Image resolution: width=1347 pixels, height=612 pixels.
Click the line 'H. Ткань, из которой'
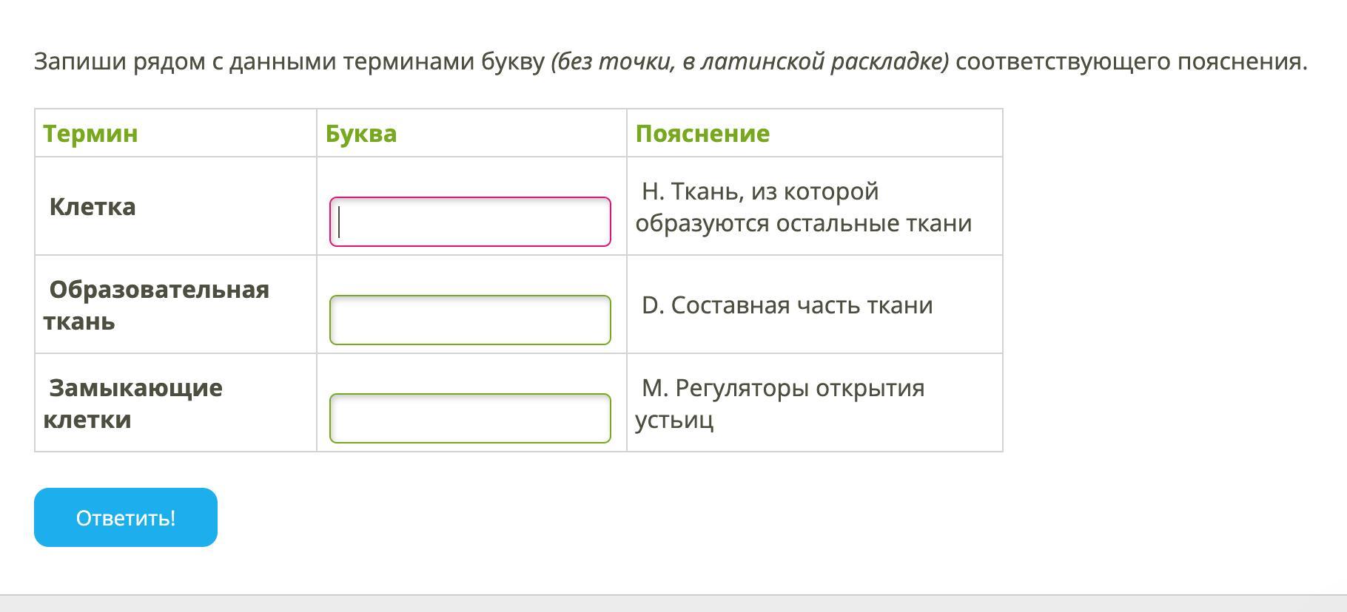(760, 191)
